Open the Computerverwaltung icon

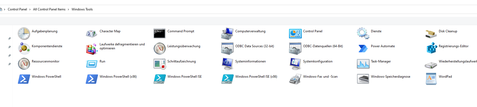click(x=228, y=34)
